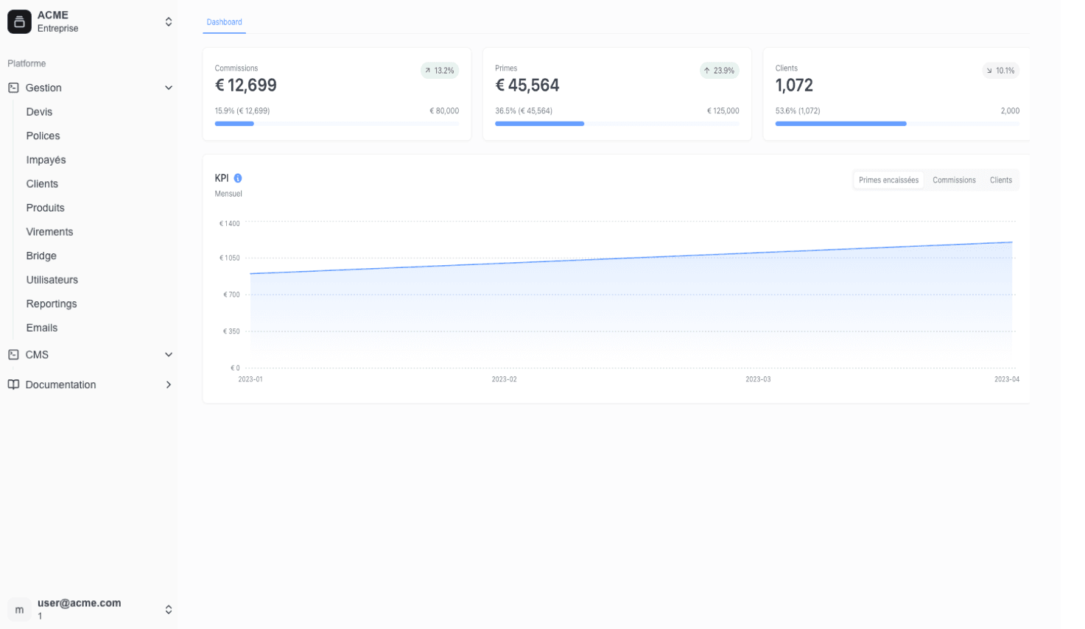Select the Dashboard tab
This screenshot has height=629, width=1085.
click(x=224, y=22)
